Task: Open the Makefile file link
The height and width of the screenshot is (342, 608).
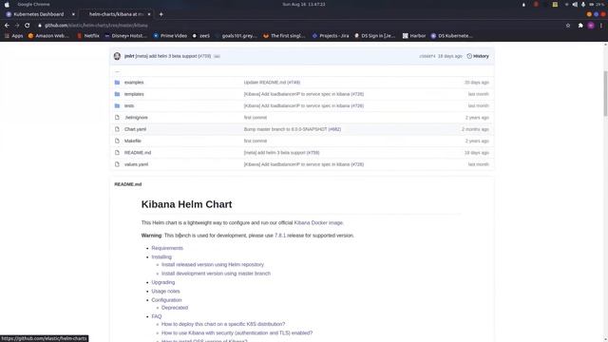Action: pyautogui.click(x=133, y=141)
